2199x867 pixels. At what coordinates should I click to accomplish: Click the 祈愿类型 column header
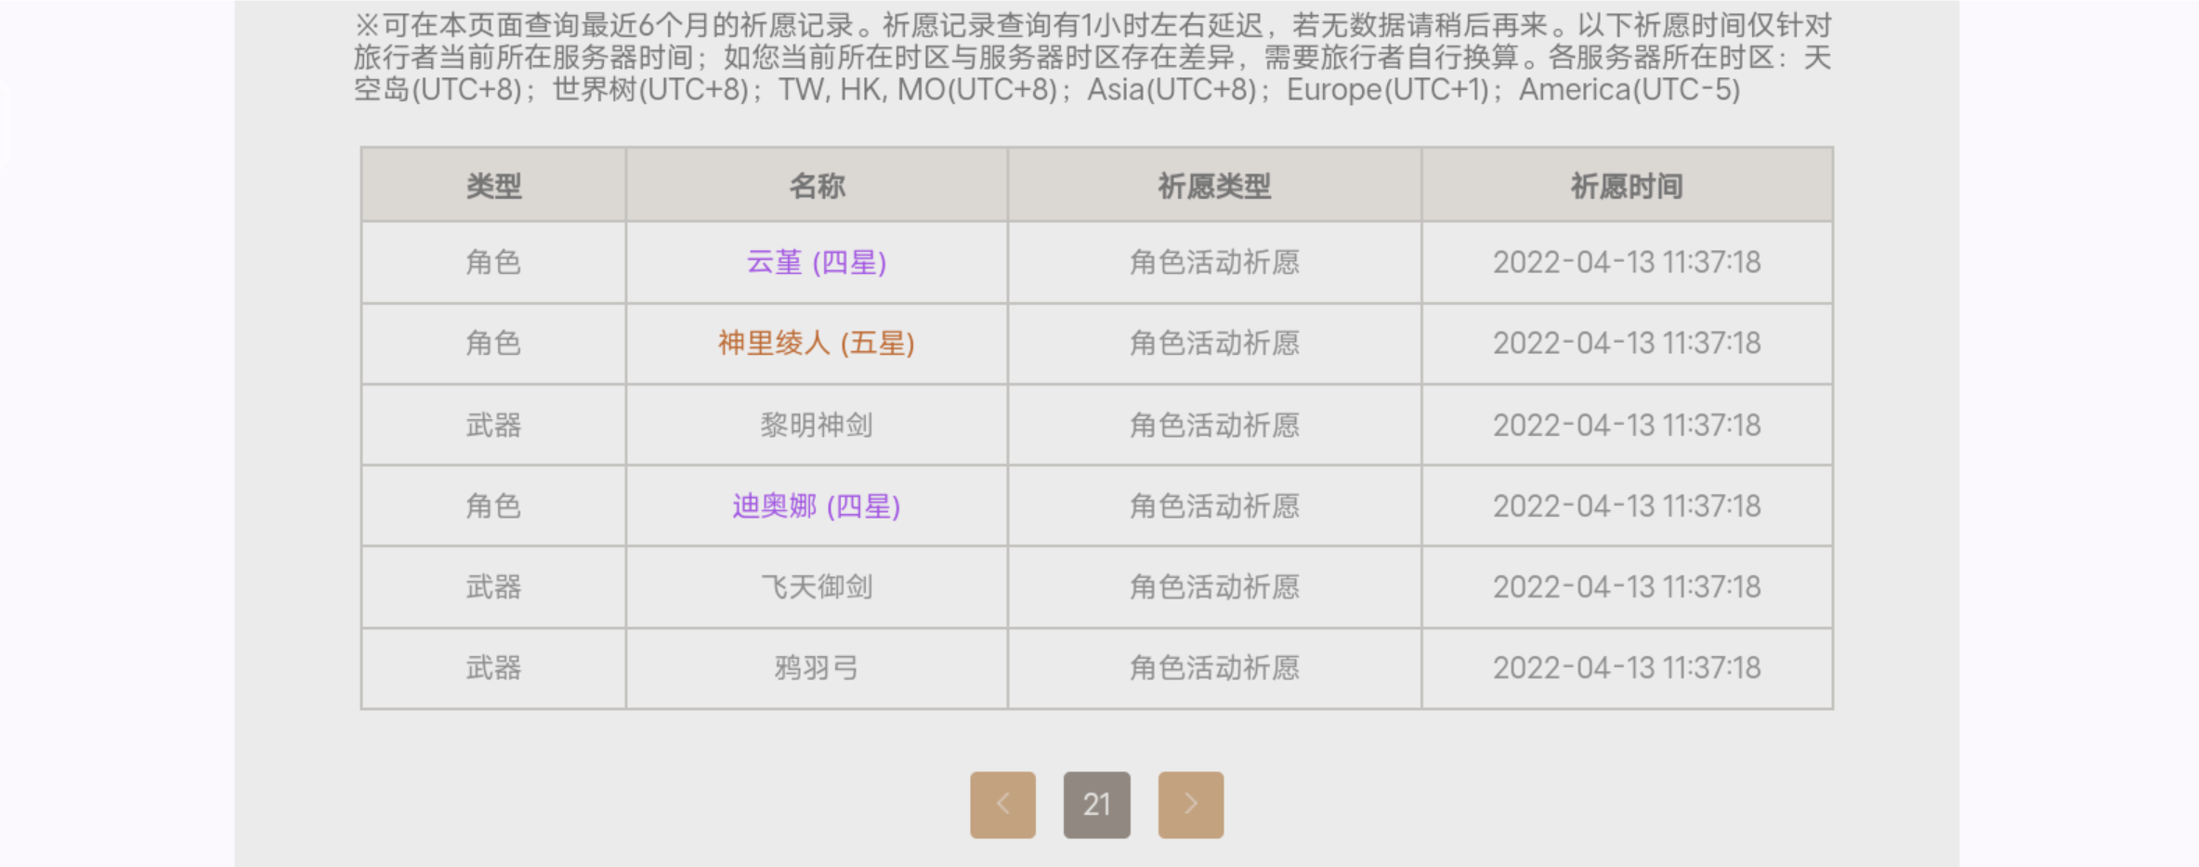1213,186
